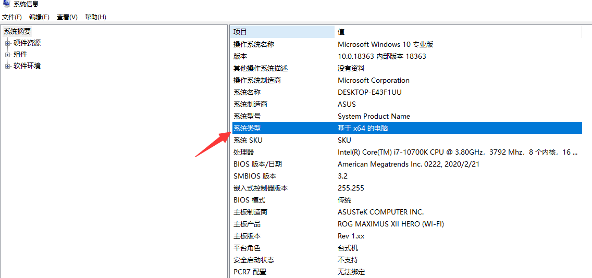
Task: Click value Microsoft Windows 10 专业版
Action: 385,44
